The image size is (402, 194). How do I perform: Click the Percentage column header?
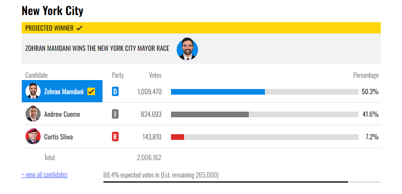coord(366,75)
